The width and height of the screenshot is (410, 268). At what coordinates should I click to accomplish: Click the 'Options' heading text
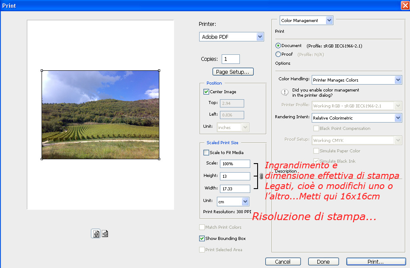[283, 63]
